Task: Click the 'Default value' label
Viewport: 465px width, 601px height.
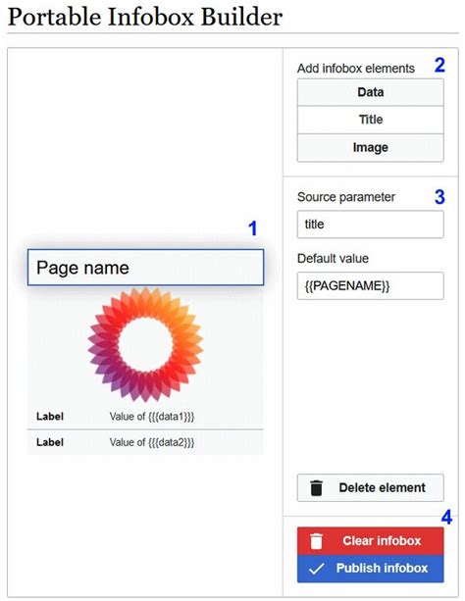Action: (333, 258)
